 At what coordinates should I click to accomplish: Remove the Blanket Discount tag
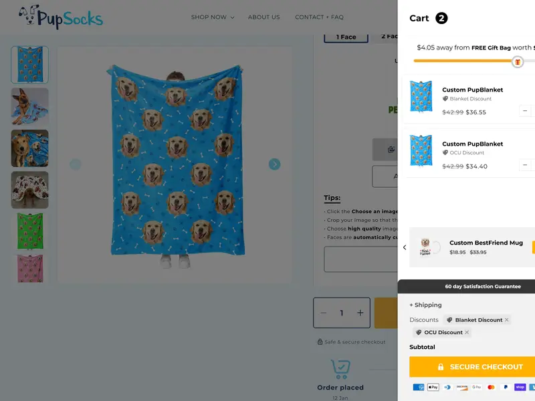[x=507, y=320]
